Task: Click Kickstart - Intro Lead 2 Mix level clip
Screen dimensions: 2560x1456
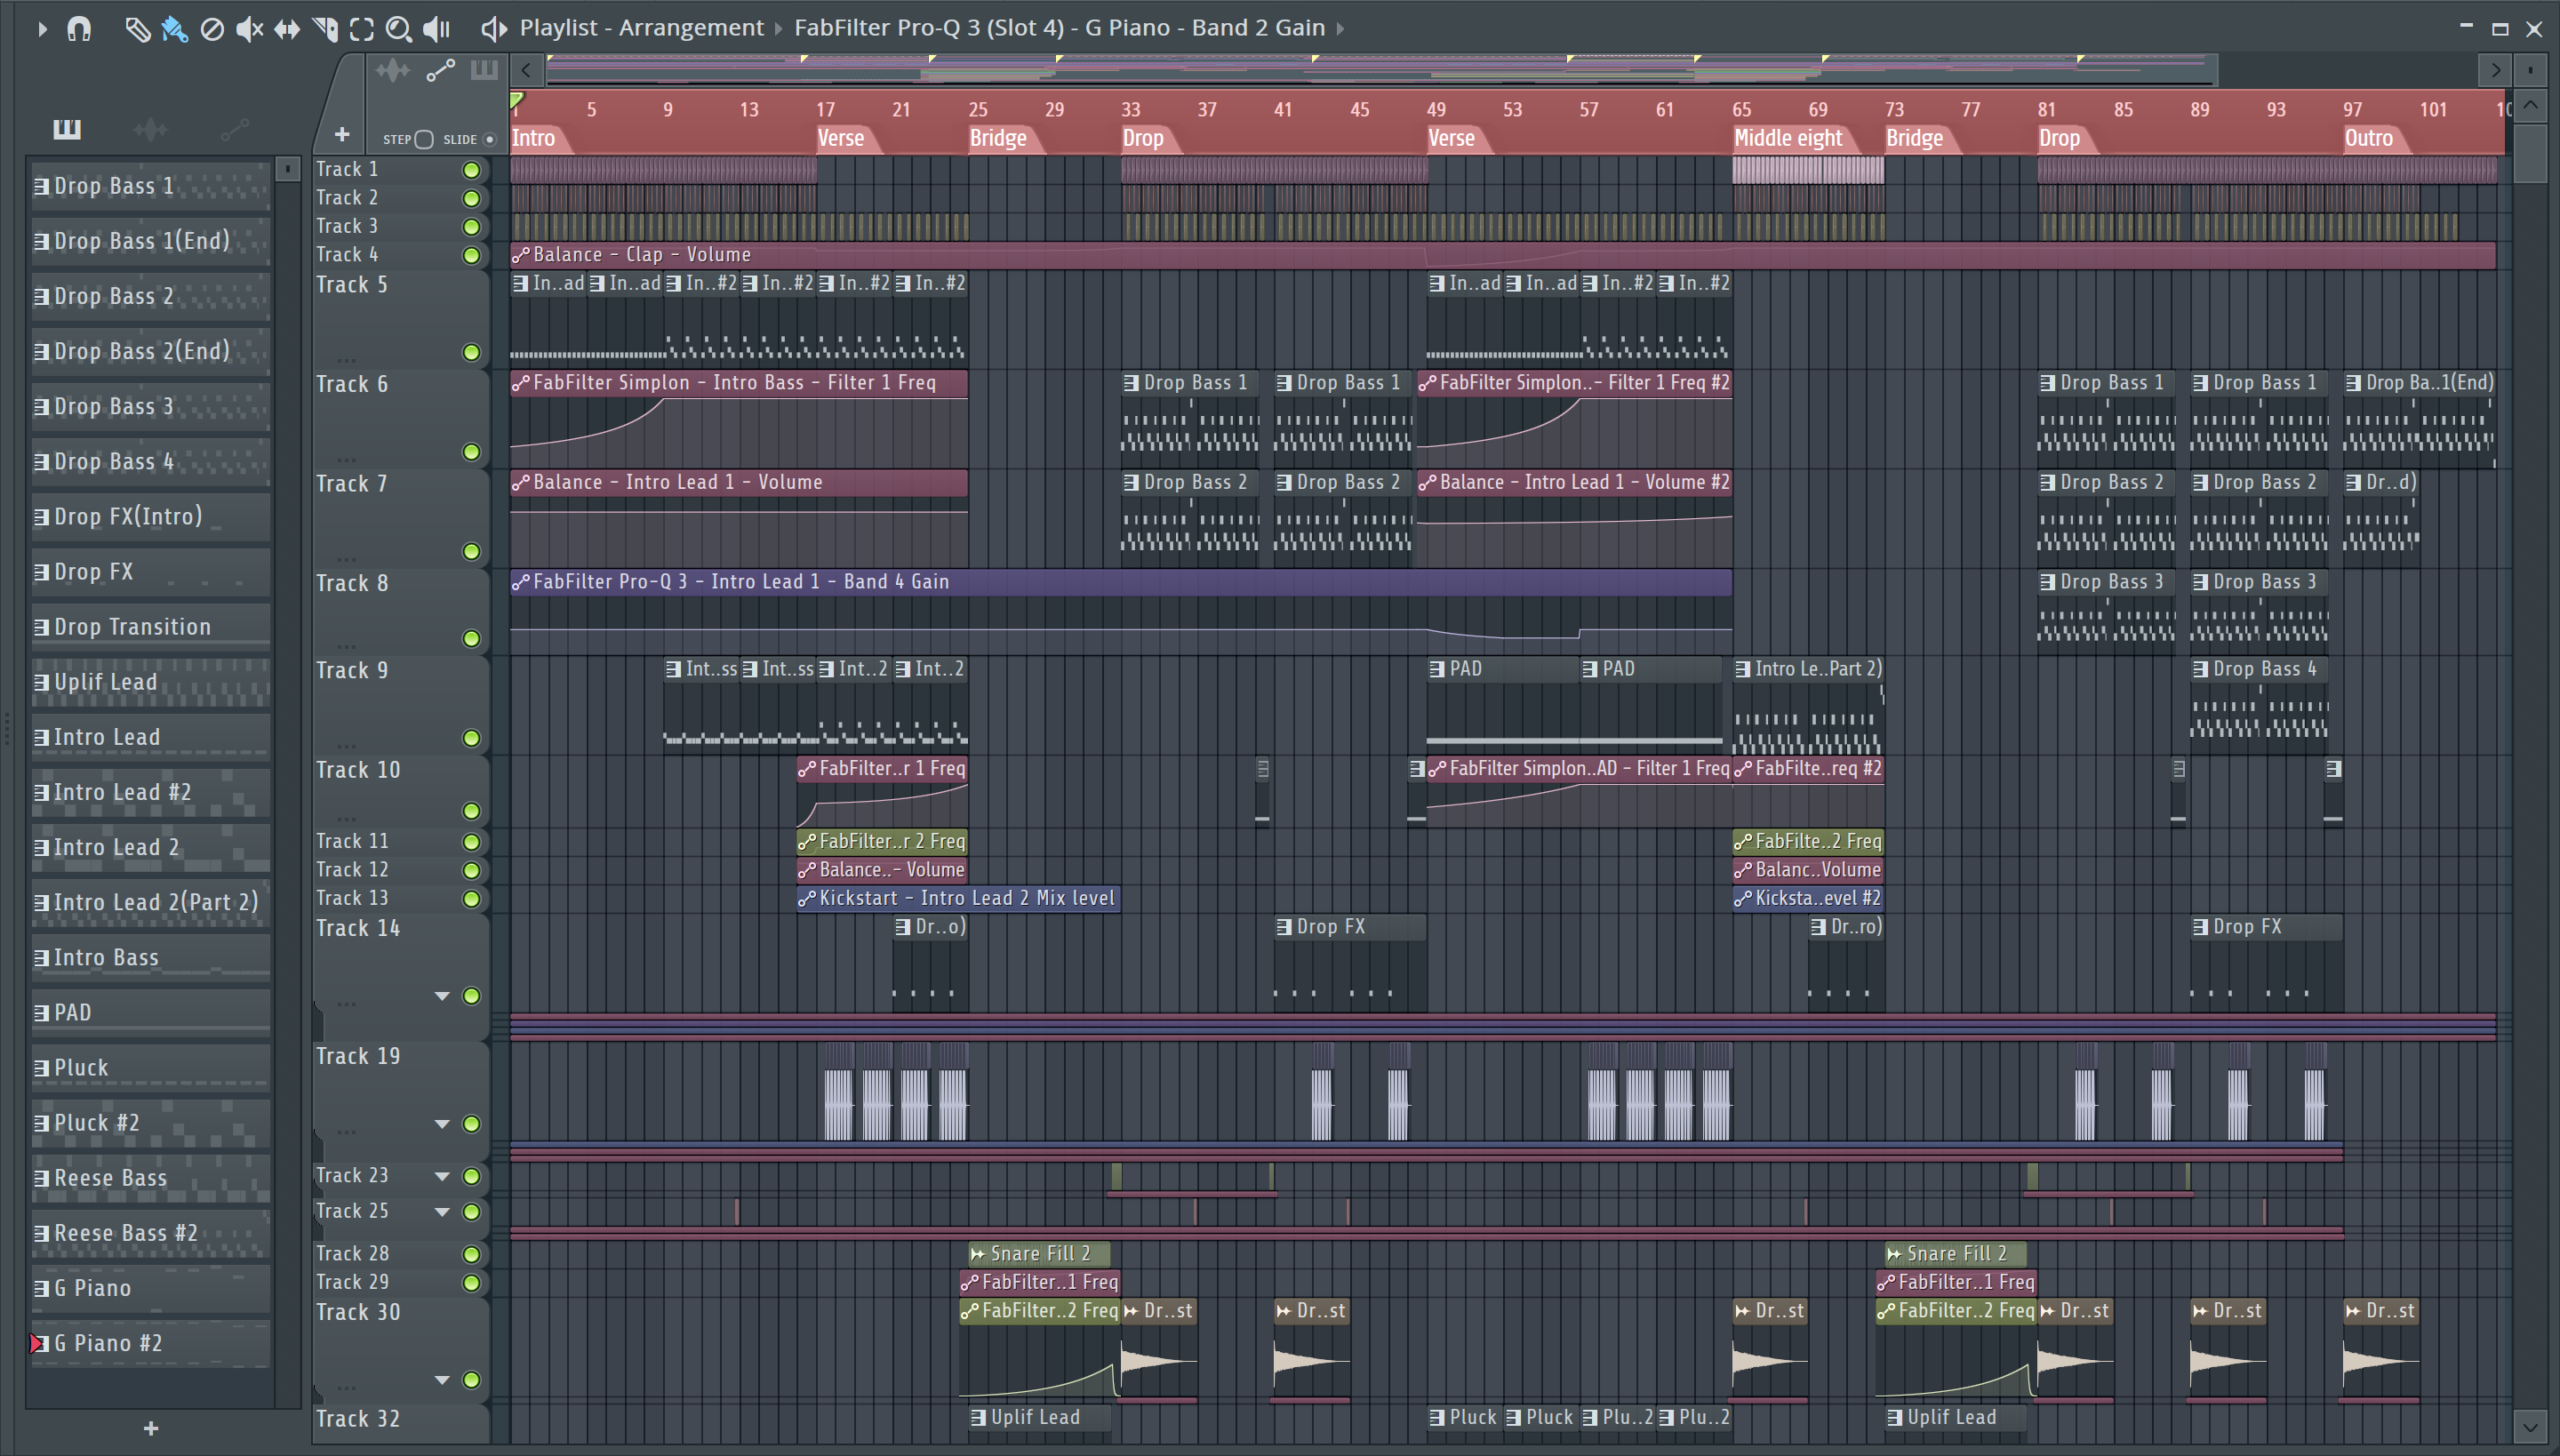Action: 957,898
